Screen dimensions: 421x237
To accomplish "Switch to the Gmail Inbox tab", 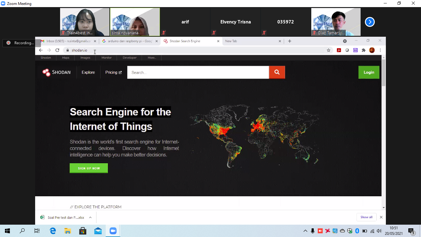I will point(68,41).
